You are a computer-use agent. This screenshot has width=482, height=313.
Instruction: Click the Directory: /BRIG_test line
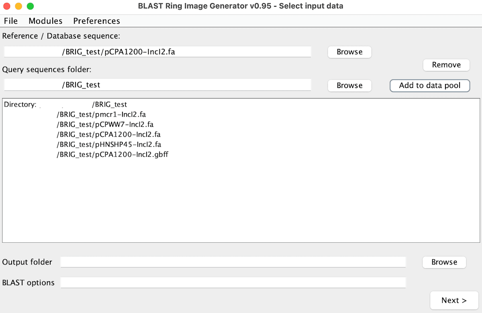pos(65,104)
